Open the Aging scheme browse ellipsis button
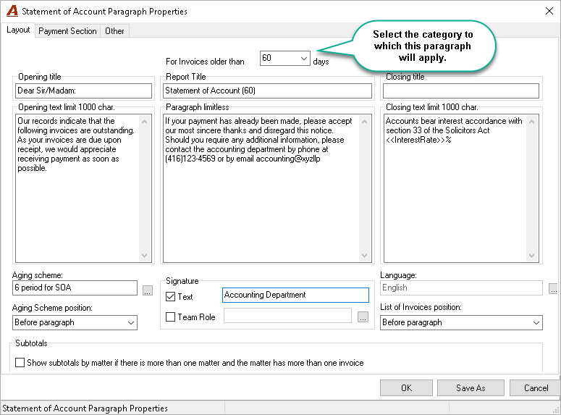561x415 pixels. (x=148, y=290)
